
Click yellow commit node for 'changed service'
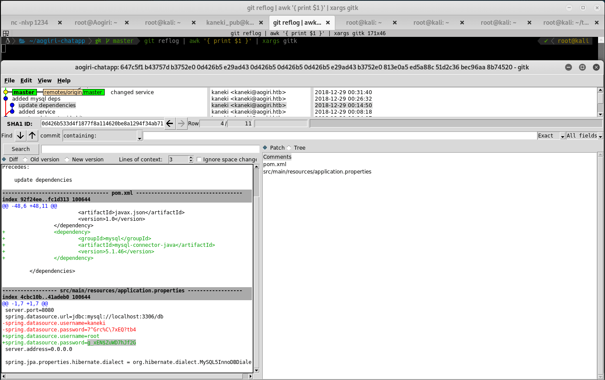tap(6, 92)
